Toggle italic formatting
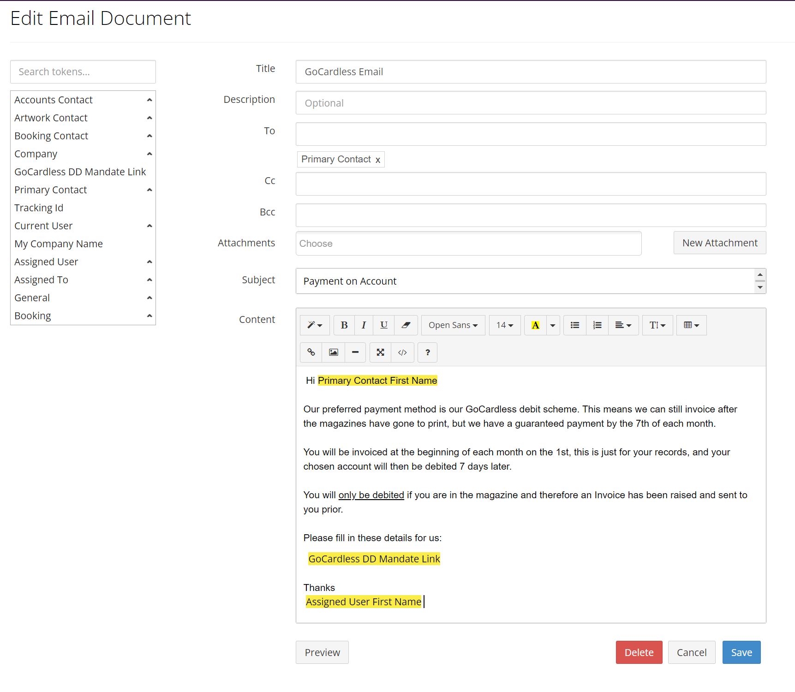 pyautogui.click(x=364, y=325)
